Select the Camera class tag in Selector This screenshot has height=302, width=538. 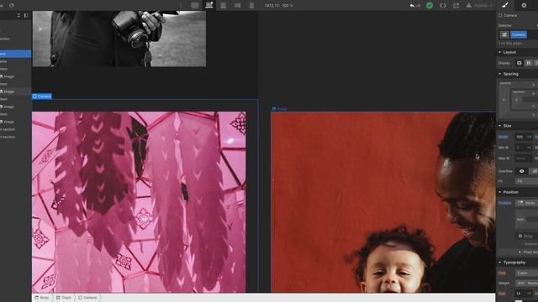click(x=519, y=34)
